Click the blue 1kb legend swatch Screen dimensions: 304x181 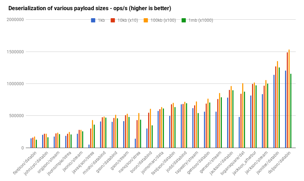(x=93, y=20)
